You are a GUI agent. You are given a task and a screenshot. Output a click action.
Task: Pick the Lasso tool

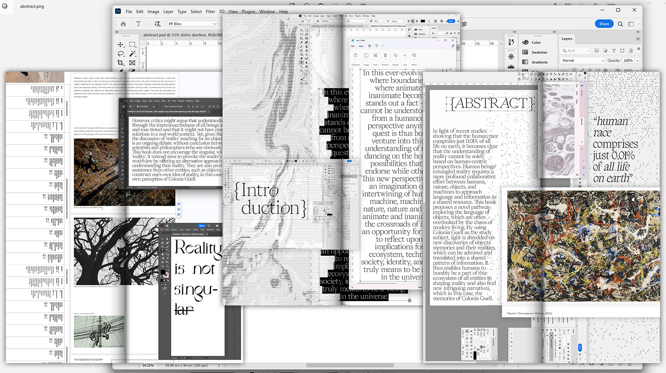tap(121, 54)
